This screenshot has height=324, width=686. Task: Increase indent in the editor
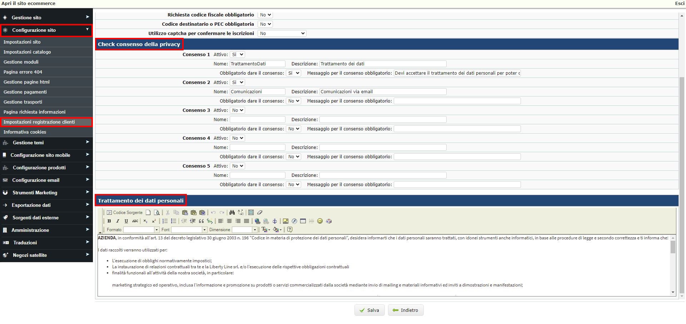click(x=193, y=221)
